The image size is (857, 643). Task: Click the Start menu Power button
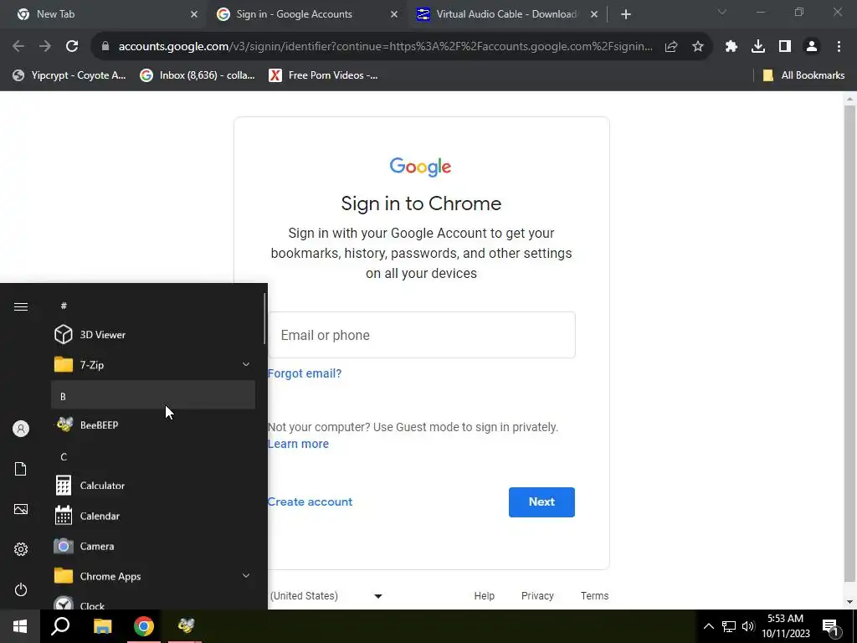[x=21, y=589]
